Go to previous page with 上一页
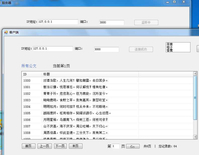This screenshot has width=199, height=155. (x=45, y=146)
